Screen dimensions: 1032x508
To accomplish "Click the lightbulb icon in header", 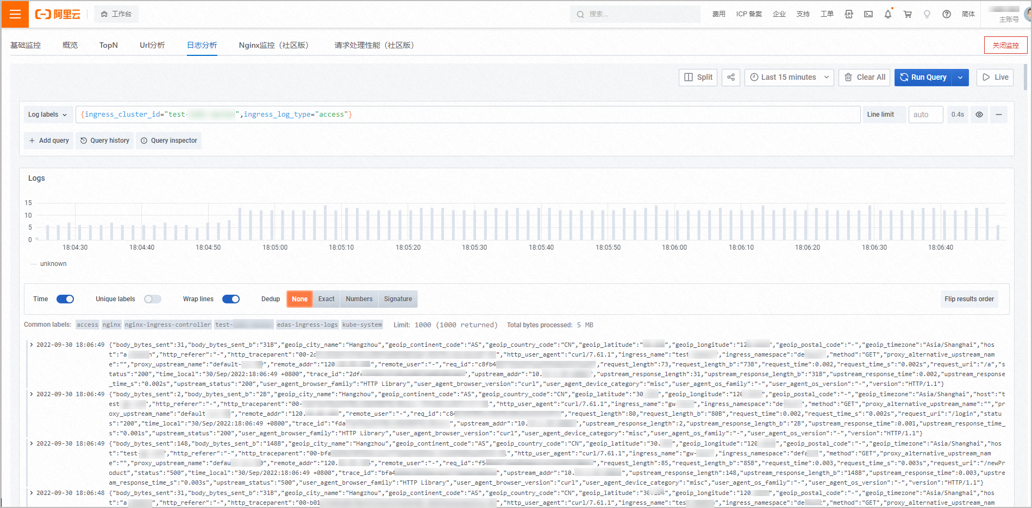I will pyautogui.click(x=927, y=14).
